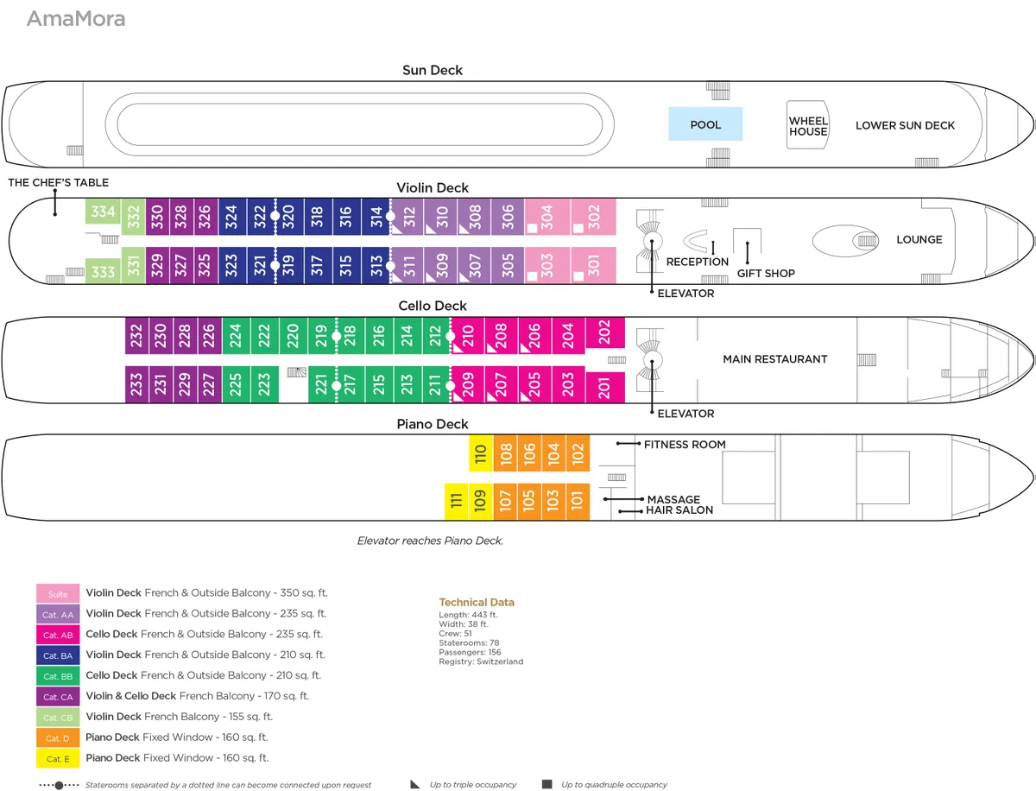Pick cabin 101 on Piano Deck
Viewport: 1036px width, 791px height.
578,502
